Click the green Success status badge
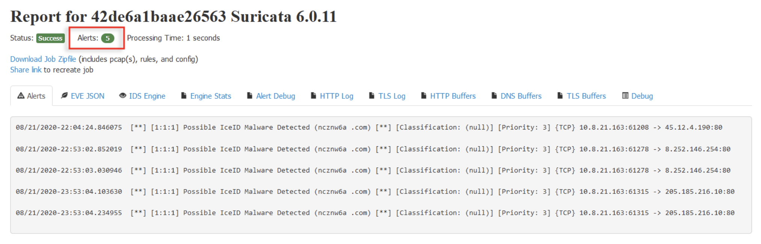The image size is (761, 244). click(x=50, y=38)
